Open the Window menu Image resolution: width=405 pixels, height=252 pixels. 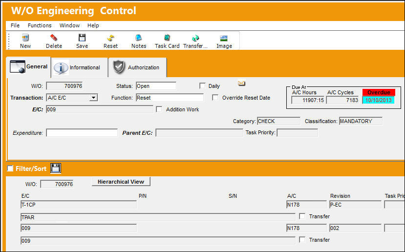(69, 25)
